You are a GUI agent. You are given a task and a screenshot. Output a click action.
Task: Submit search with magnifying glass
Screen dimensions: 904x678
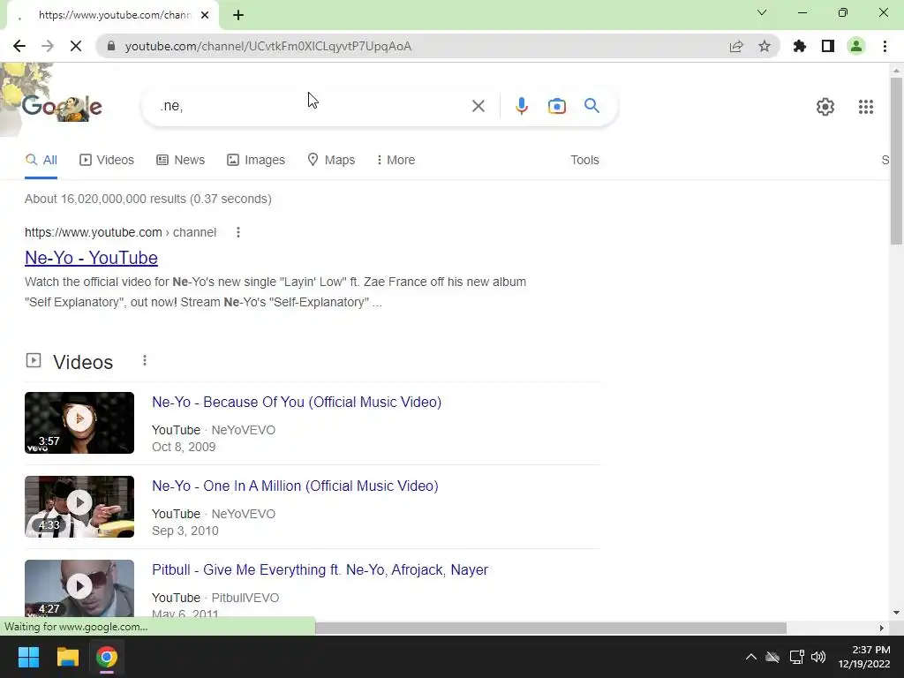coord(591,106)
